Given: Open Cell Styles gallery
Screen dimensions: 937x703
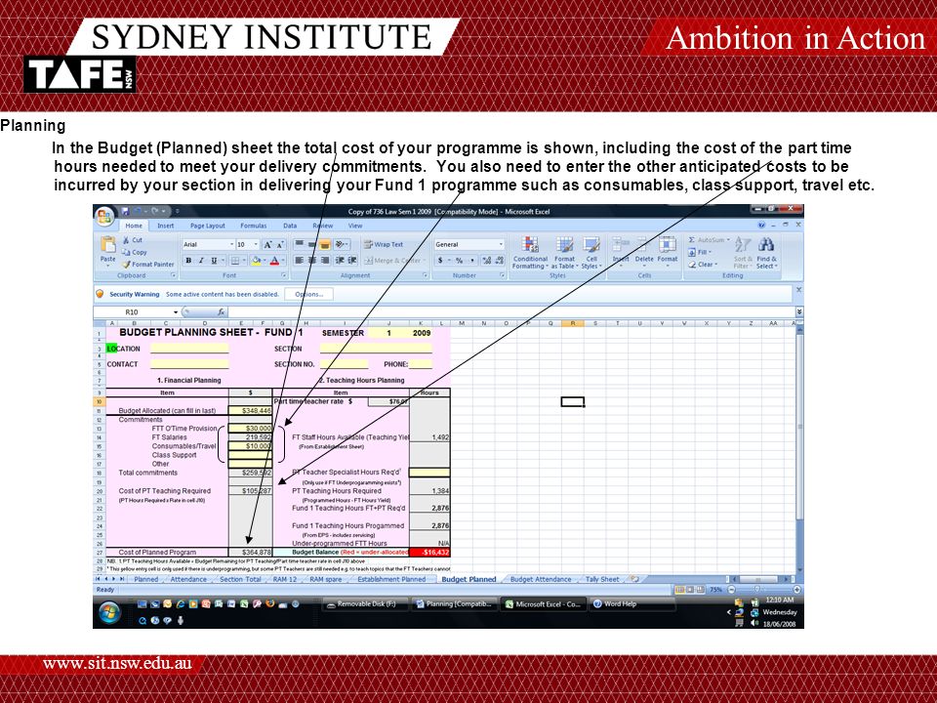Looking at the screenshot, I should click(x=591, y=252).
